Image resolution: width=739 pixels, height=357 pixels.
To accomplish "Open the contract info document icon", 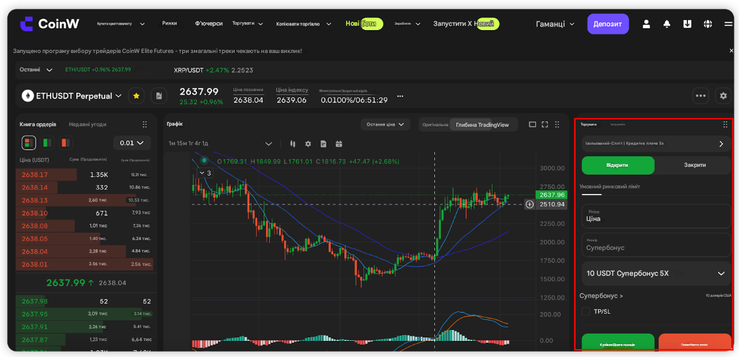I will [159, 96].
